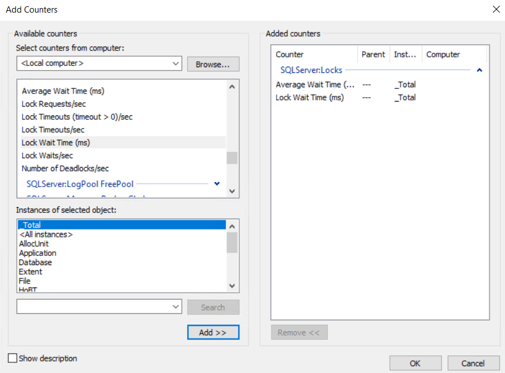505x373 pixels.
Task: Cancel the Add Counters dialog
Action: [473, 363]
